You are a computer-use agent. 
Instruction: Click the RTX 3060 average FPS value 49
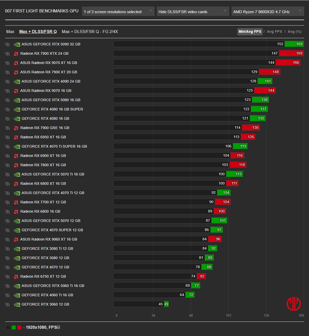click(x=166, y=304)
